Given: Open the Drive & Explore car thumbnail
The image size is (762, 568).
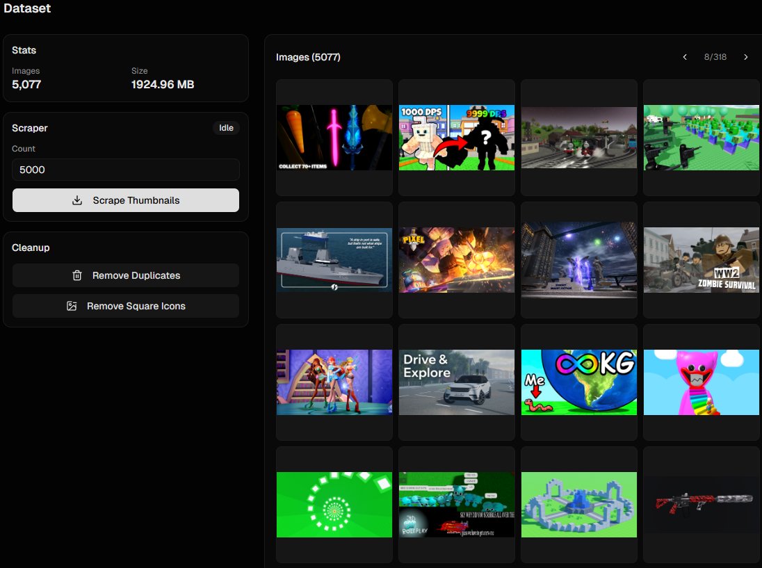Looking at the screenshot, I should tap(457, 382).
